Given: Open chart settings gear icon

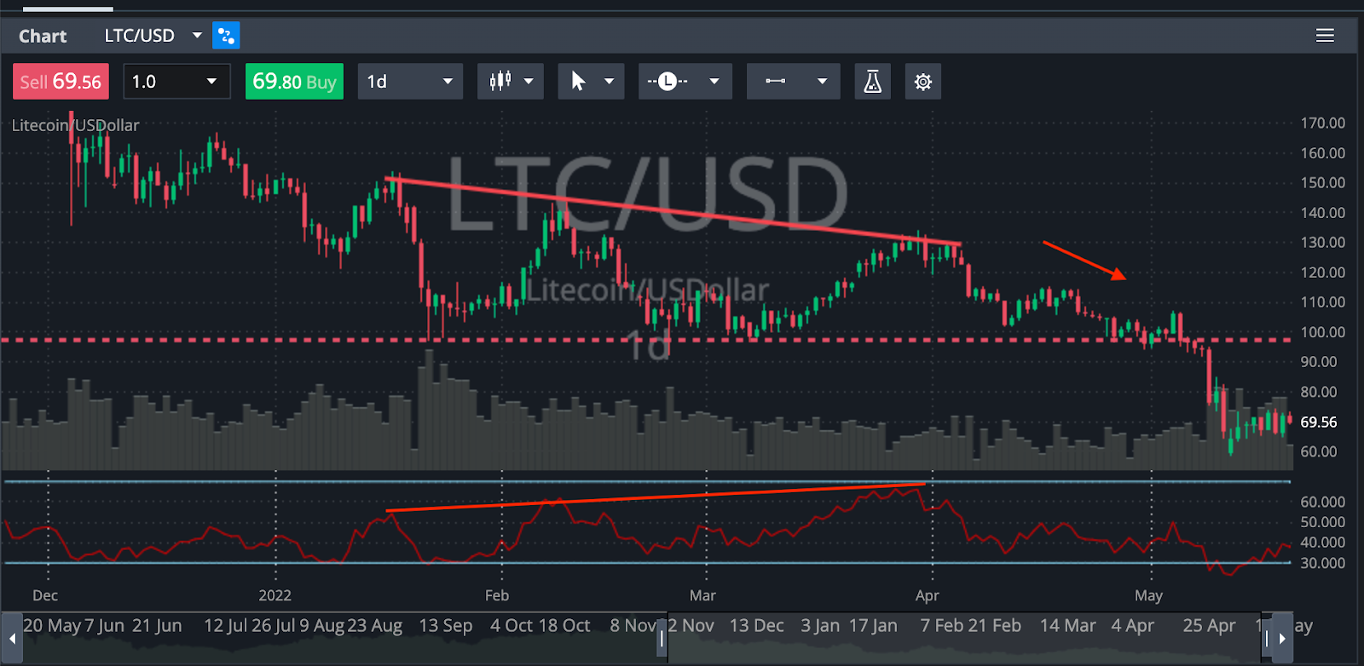Looking at the screenshot, I should click(x=923, y=82).
